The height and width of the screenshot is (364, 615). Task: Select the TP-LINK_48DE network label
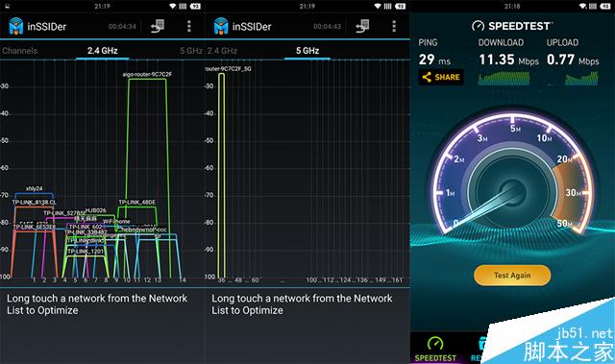click(x=136, y=203)
